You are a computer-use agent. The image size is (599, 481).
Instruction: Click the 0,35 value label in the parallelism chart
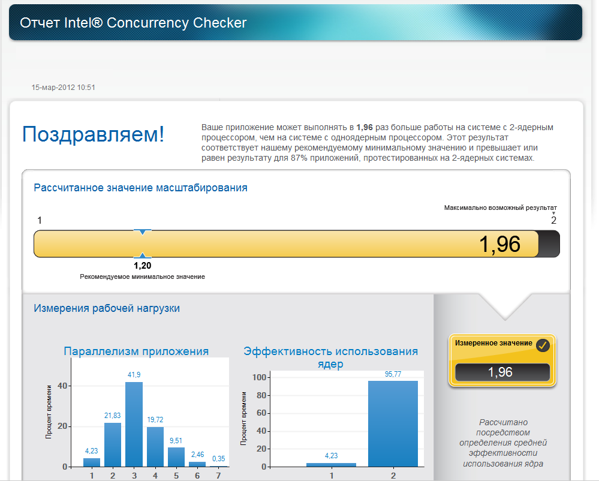click(218, 458)
